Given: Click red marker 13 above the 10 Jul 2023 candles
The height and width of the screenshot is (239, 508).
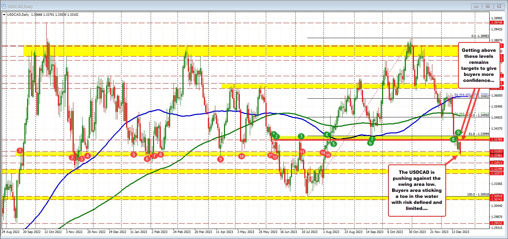Looking at the screenshot, I should click(x=302, y=151).
